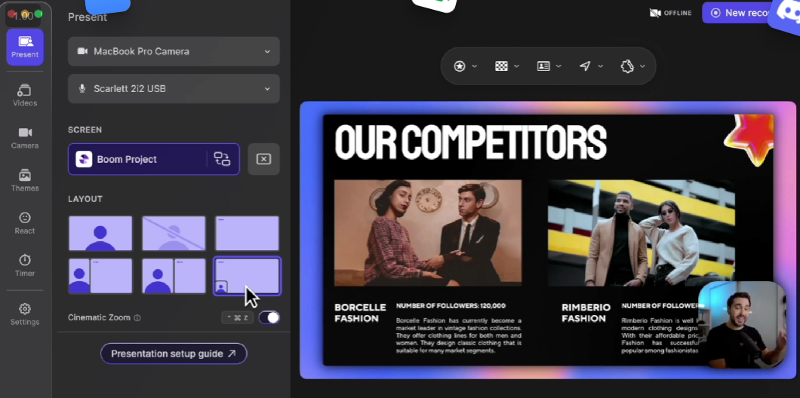800x398 pixels.
Task: Open Settings from the sidebar
Action: click(x=25, y=314)
